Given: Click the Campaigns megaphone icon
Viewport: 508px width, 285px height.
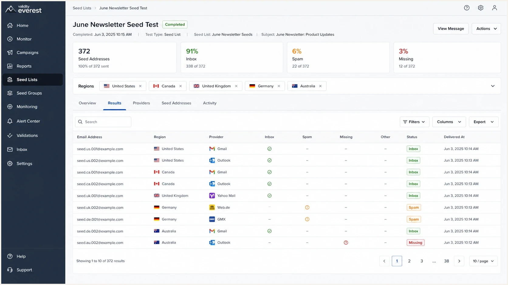Looking at the screenshot, I should [10, 52].
